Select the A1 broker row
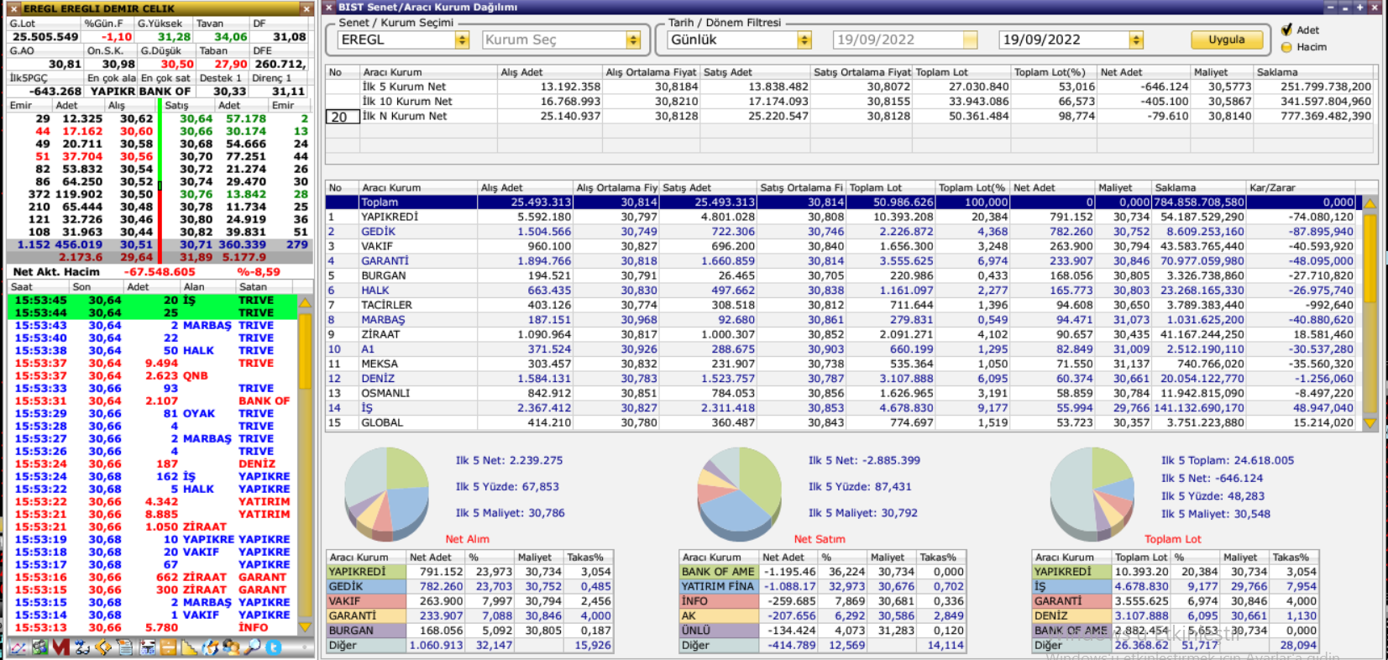Viewport: 1388px width, 660px height. pyautogui.click(x=841, y=349)
